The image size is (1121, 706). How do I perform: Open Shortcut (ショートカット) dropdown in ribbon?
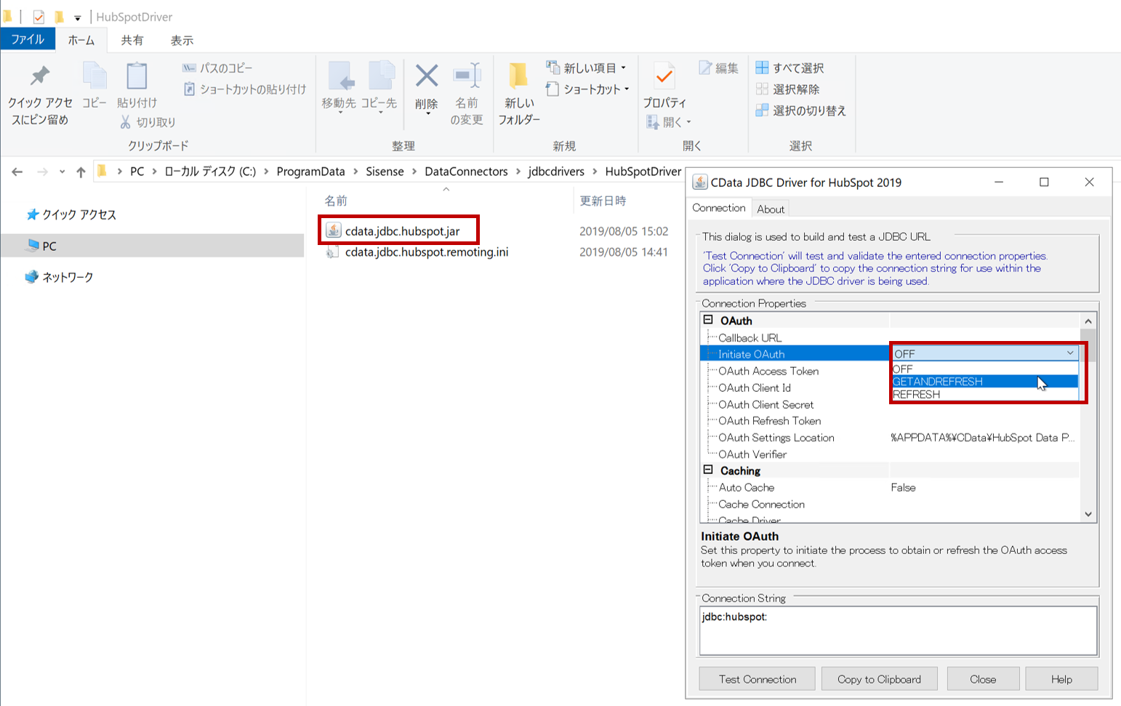point(587,89)
